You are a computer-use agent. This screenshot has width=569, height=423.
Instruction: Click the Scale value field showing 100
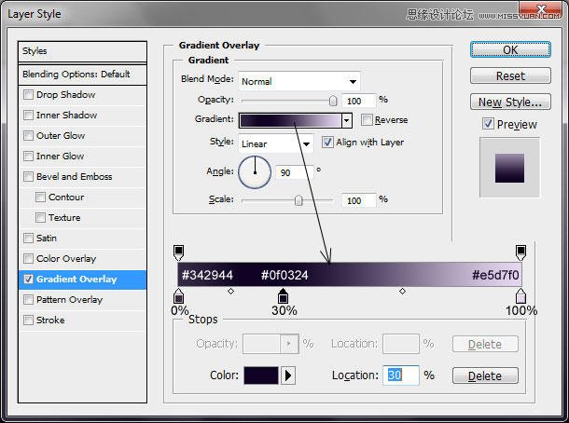(358, 200)
